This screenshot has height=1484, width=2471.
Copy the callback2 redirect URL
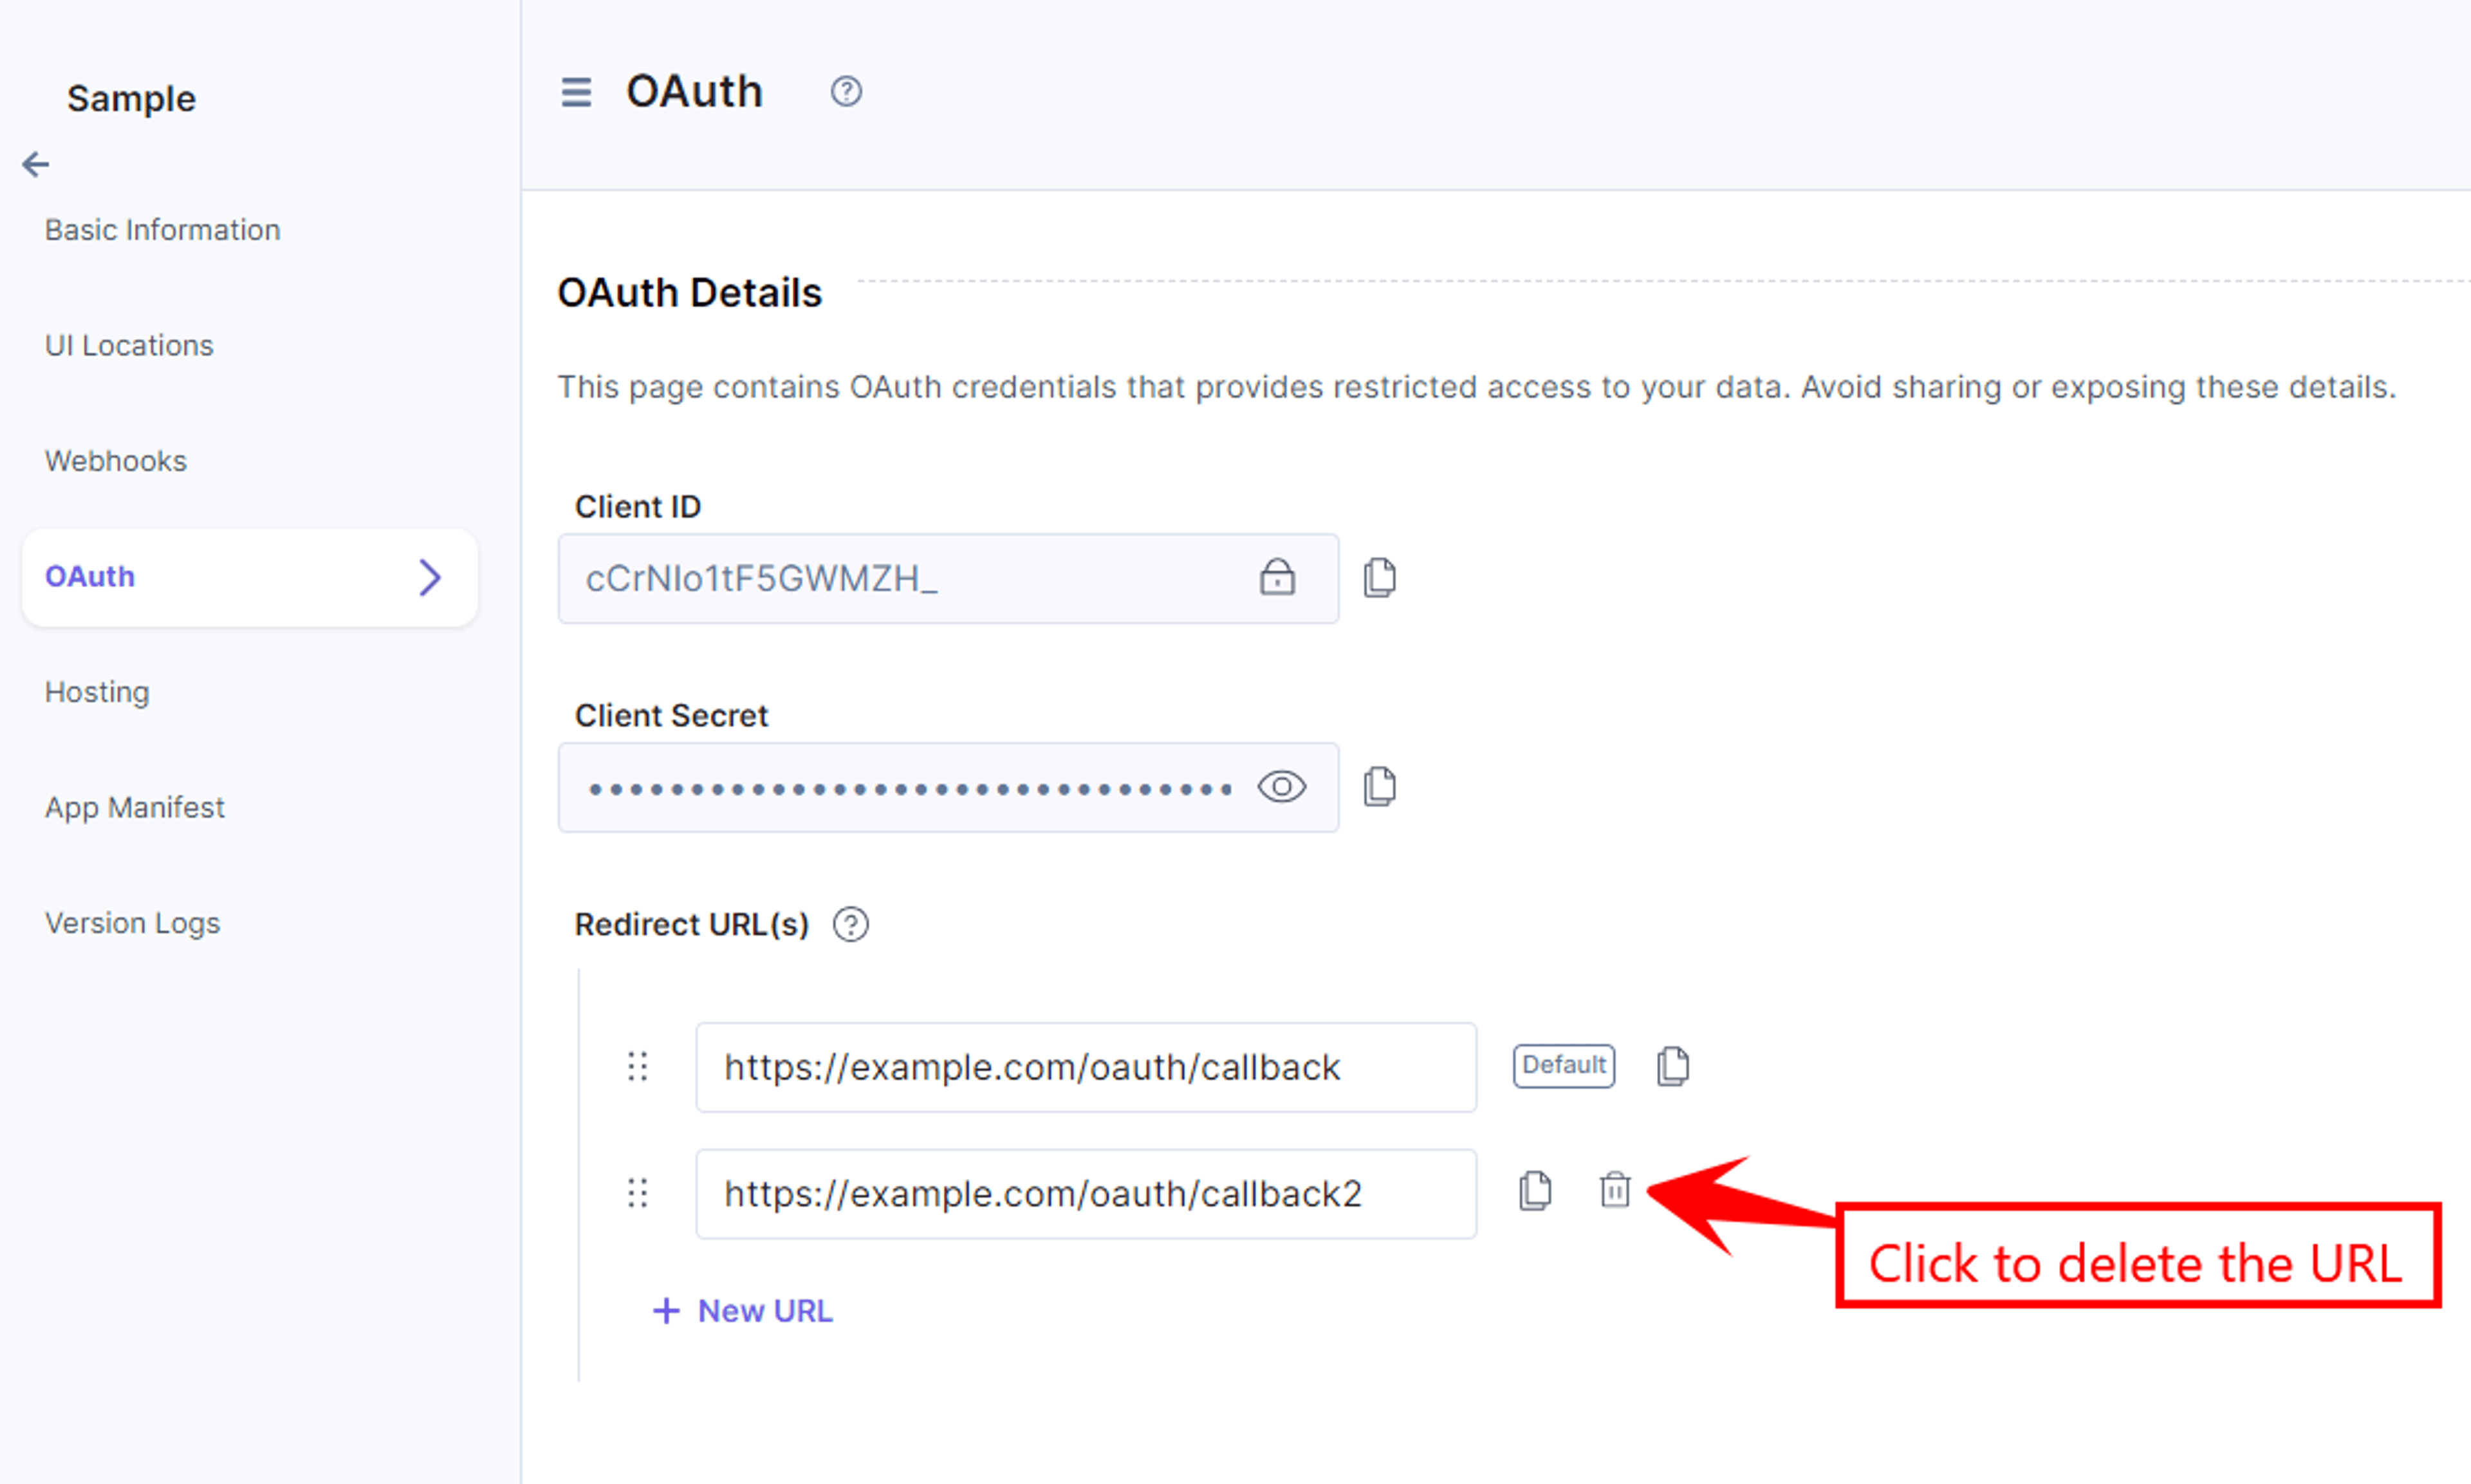point(1534,1191)
